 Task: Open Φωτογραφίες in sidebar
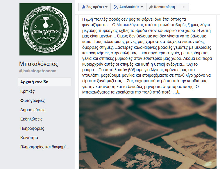click(33, 100)
